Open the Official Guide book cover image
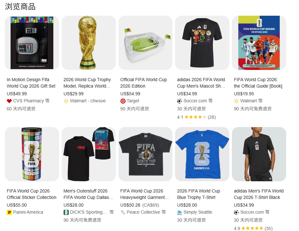 [259, 43]
